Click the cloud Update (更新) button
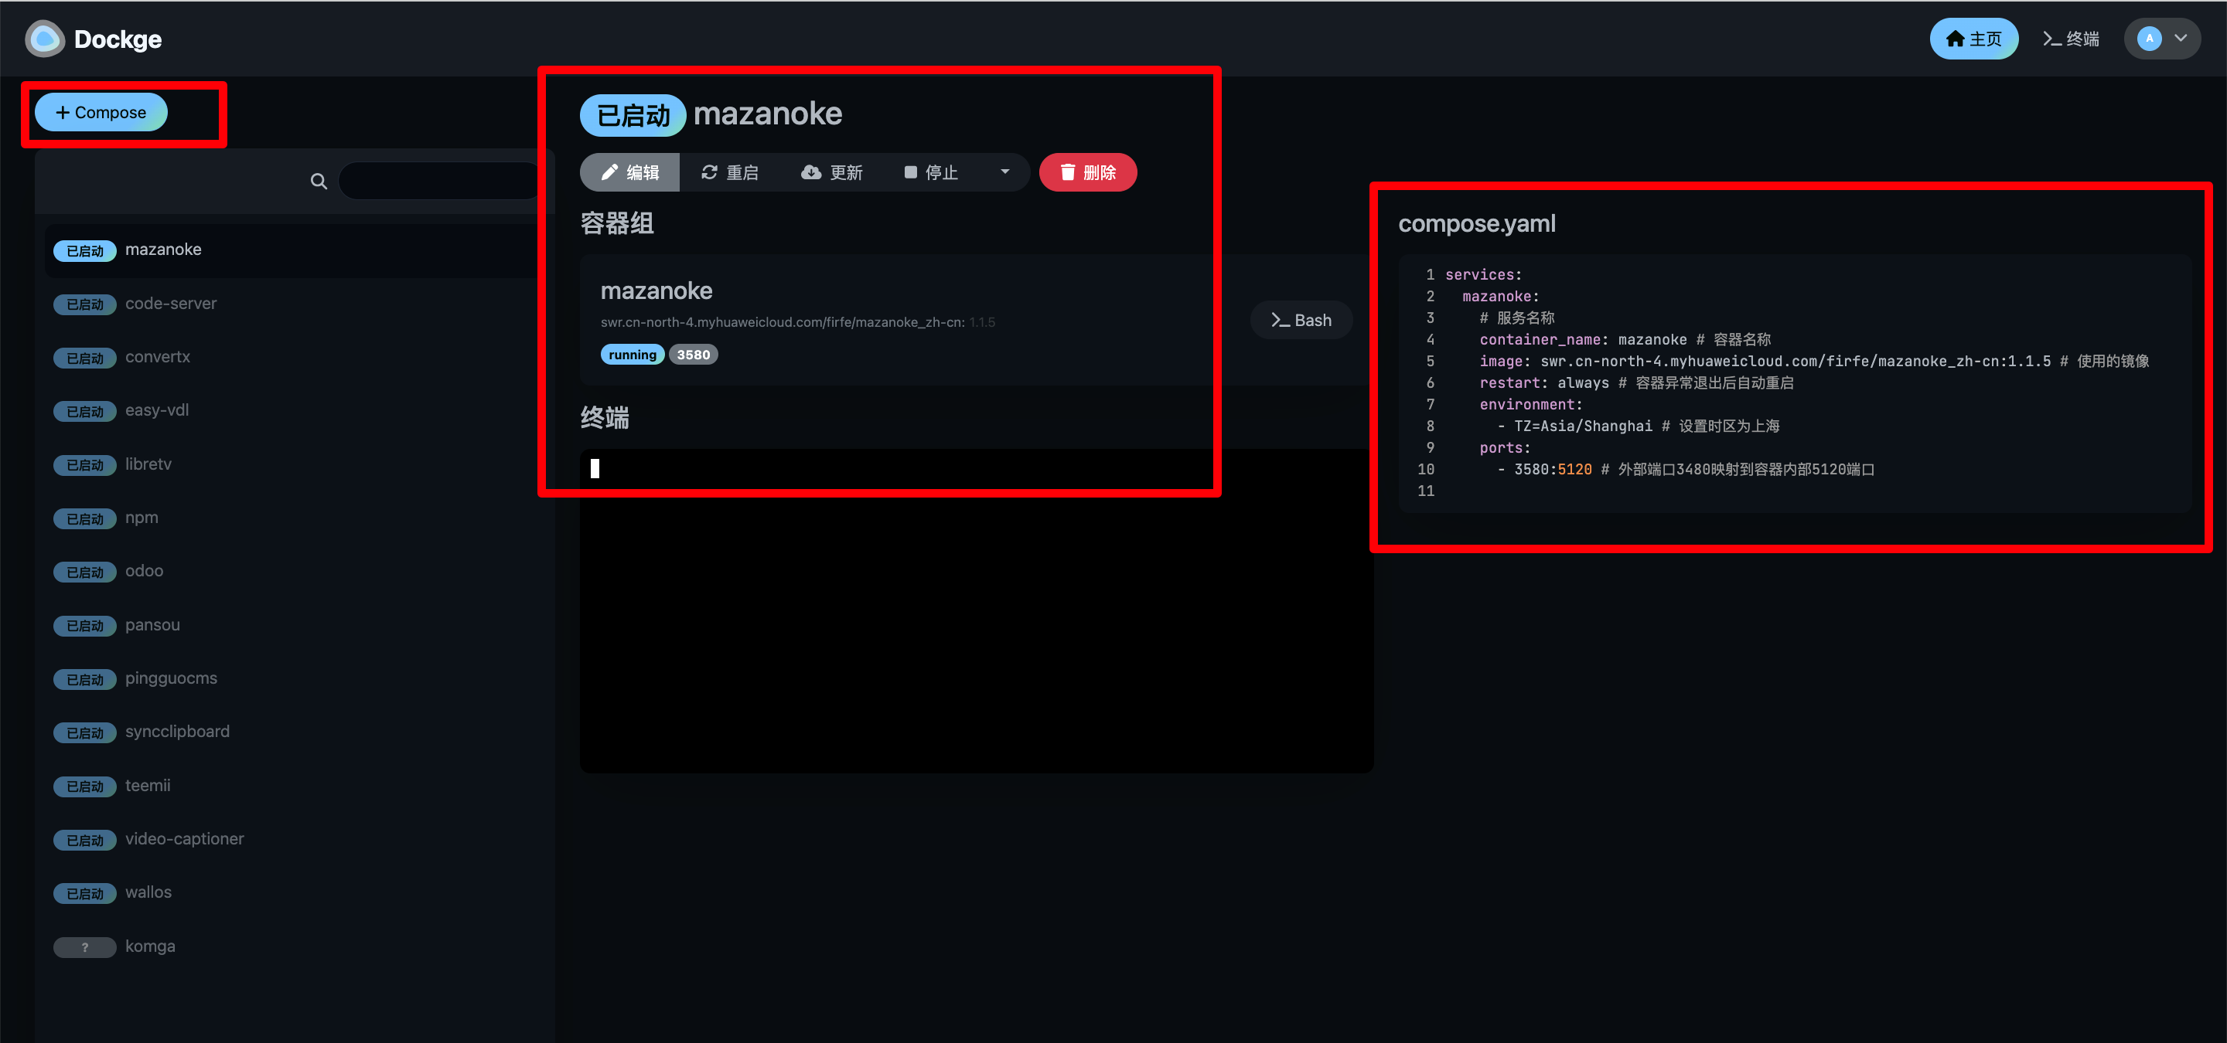The width and height of the screenshot is (2227, 1043). (832, 173)
